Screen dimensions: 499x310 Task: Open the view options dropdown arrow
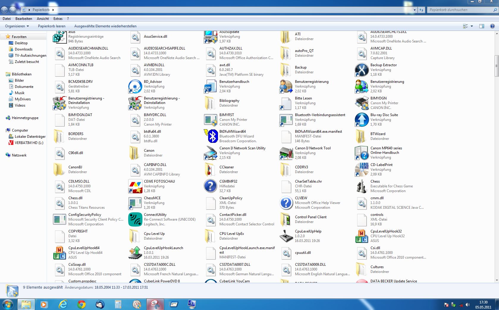click(472, 26)
